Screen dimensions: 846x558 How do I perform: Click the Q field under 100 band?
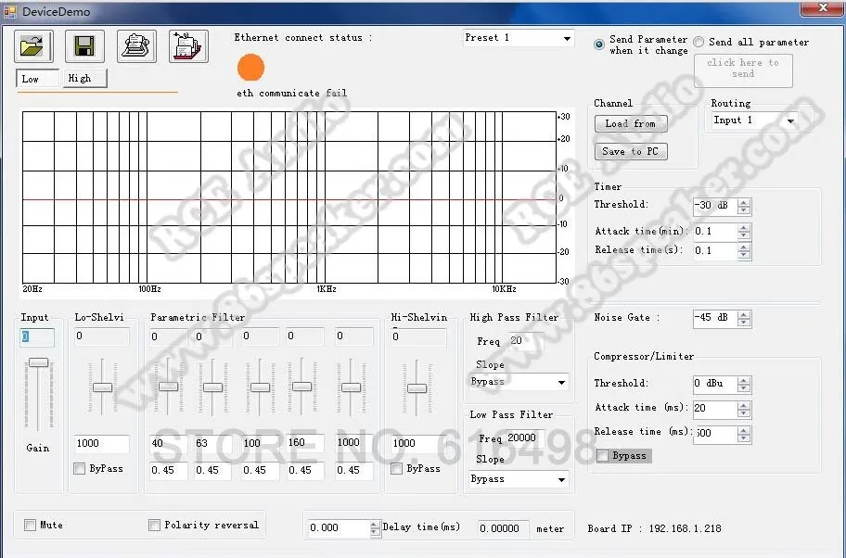click(261, 471)
